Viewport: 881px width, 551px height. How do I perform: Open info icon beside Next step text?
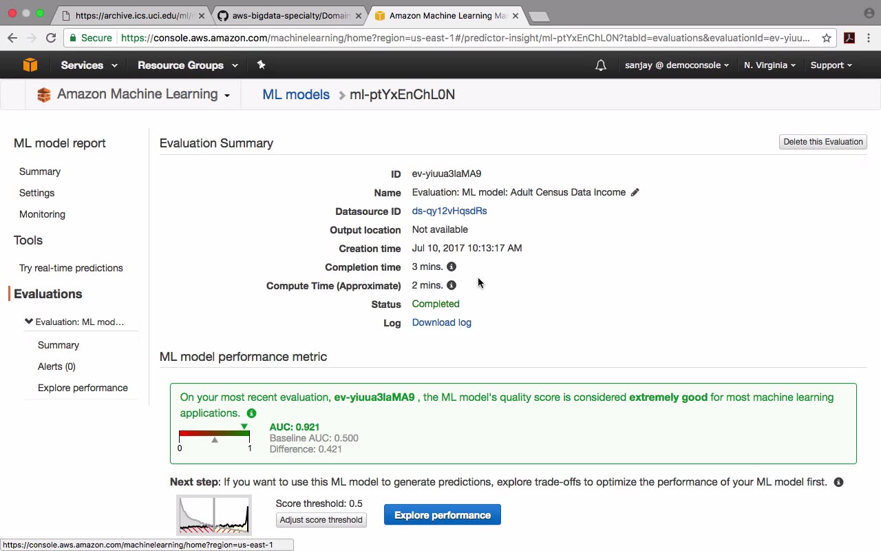838,482
